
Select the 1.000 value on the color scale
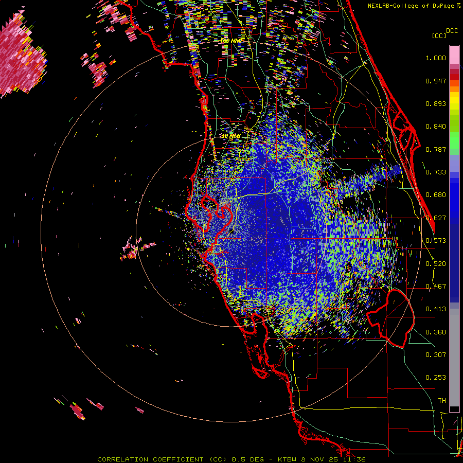click(x=436, y=58)
